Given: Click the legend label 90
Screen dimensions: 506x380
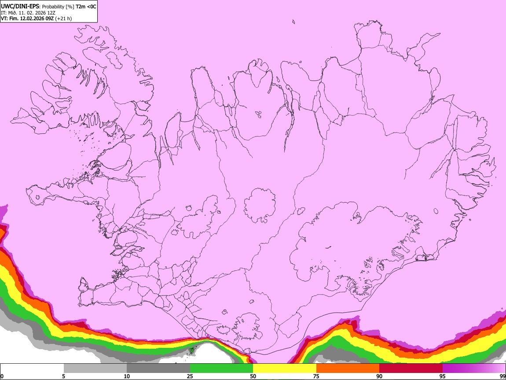Looking at the screenshot, I should click(379, 376).
